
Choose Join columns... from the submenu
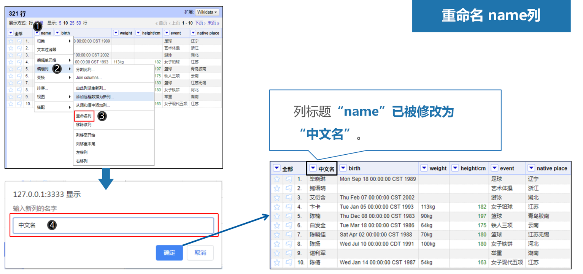114,78
